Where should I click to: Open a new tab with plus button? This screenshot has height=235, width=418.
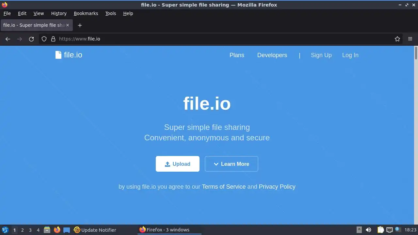(80, 25)
